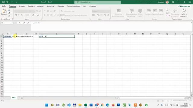Click the Copy icon in clipboard group

coord(9,13)
